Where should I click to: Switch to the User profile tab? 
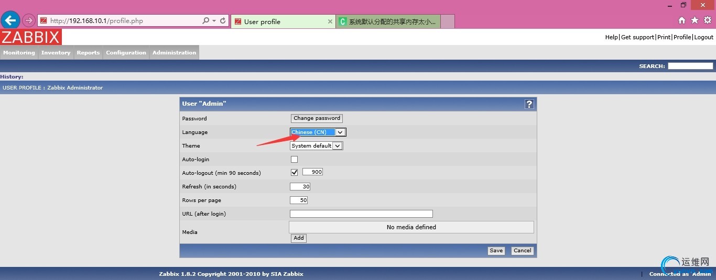(x=282, y=21)
